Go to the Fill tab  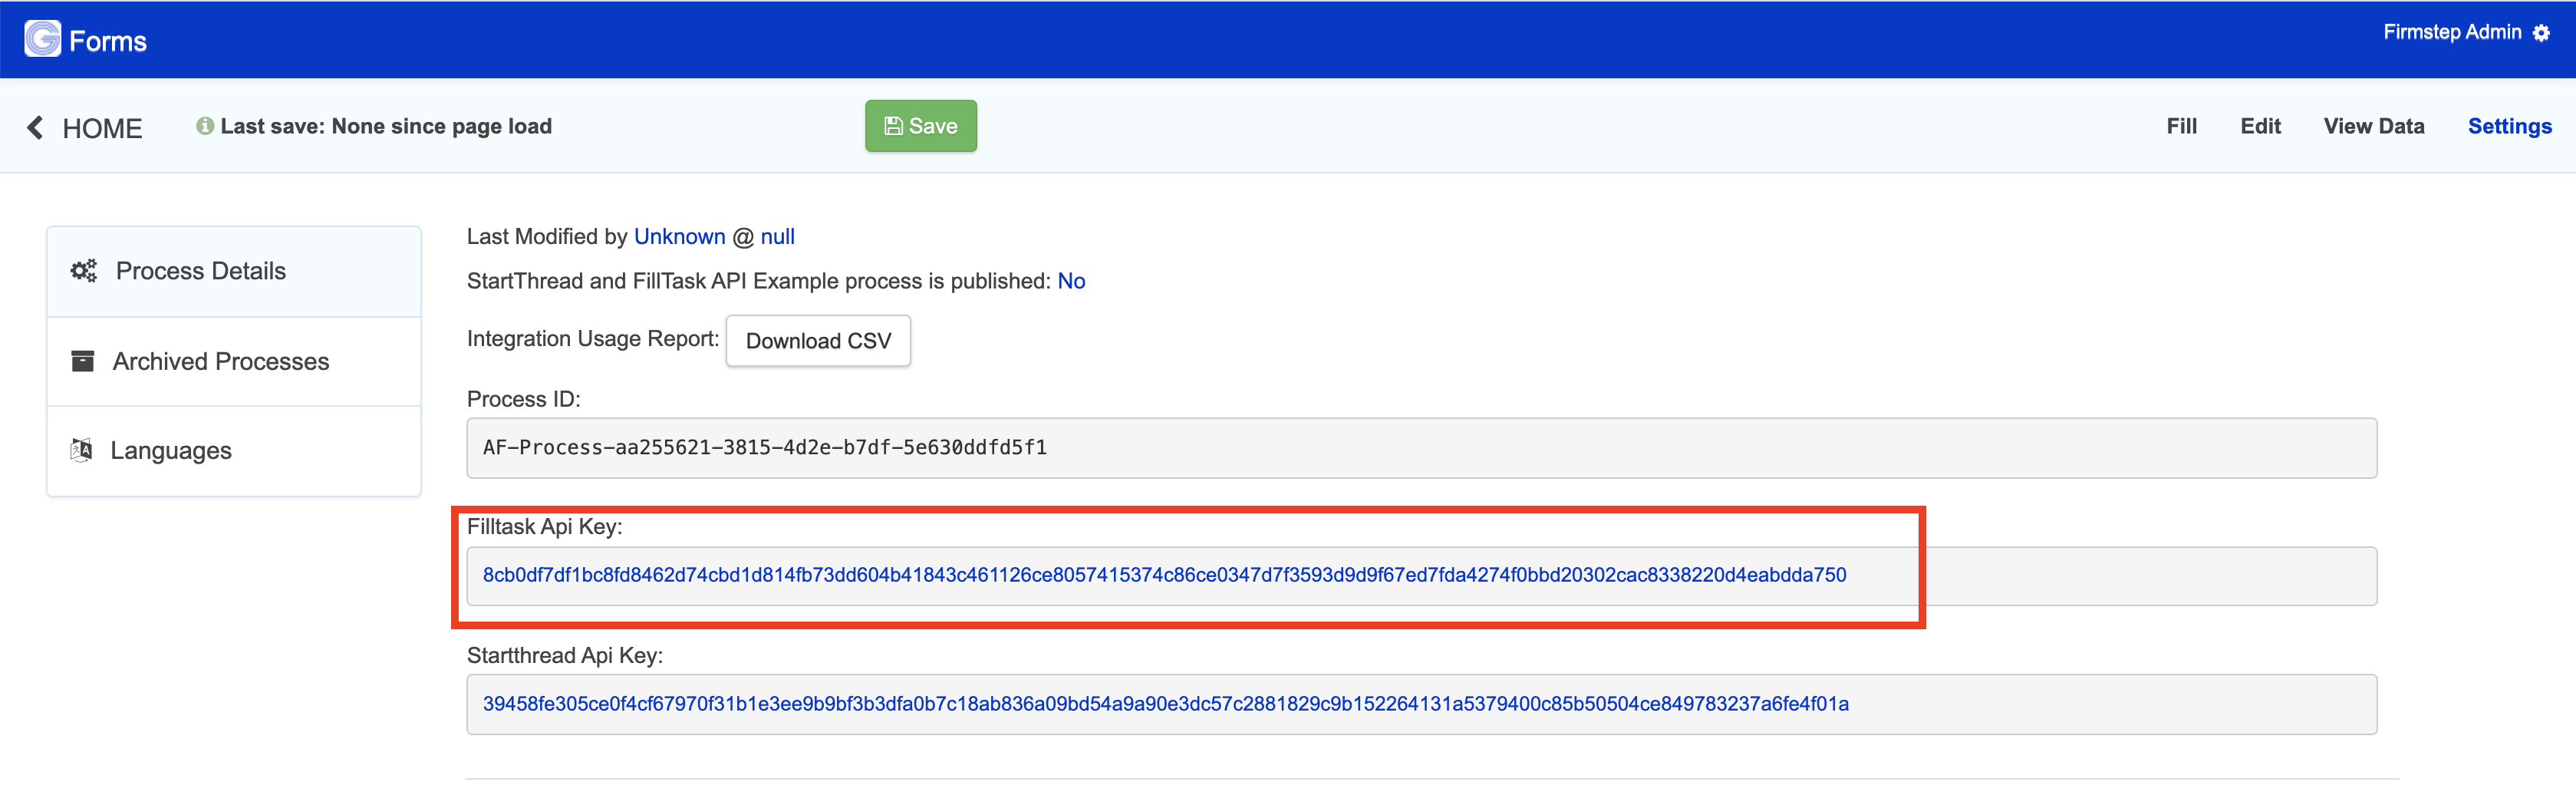pos(2181,126)
